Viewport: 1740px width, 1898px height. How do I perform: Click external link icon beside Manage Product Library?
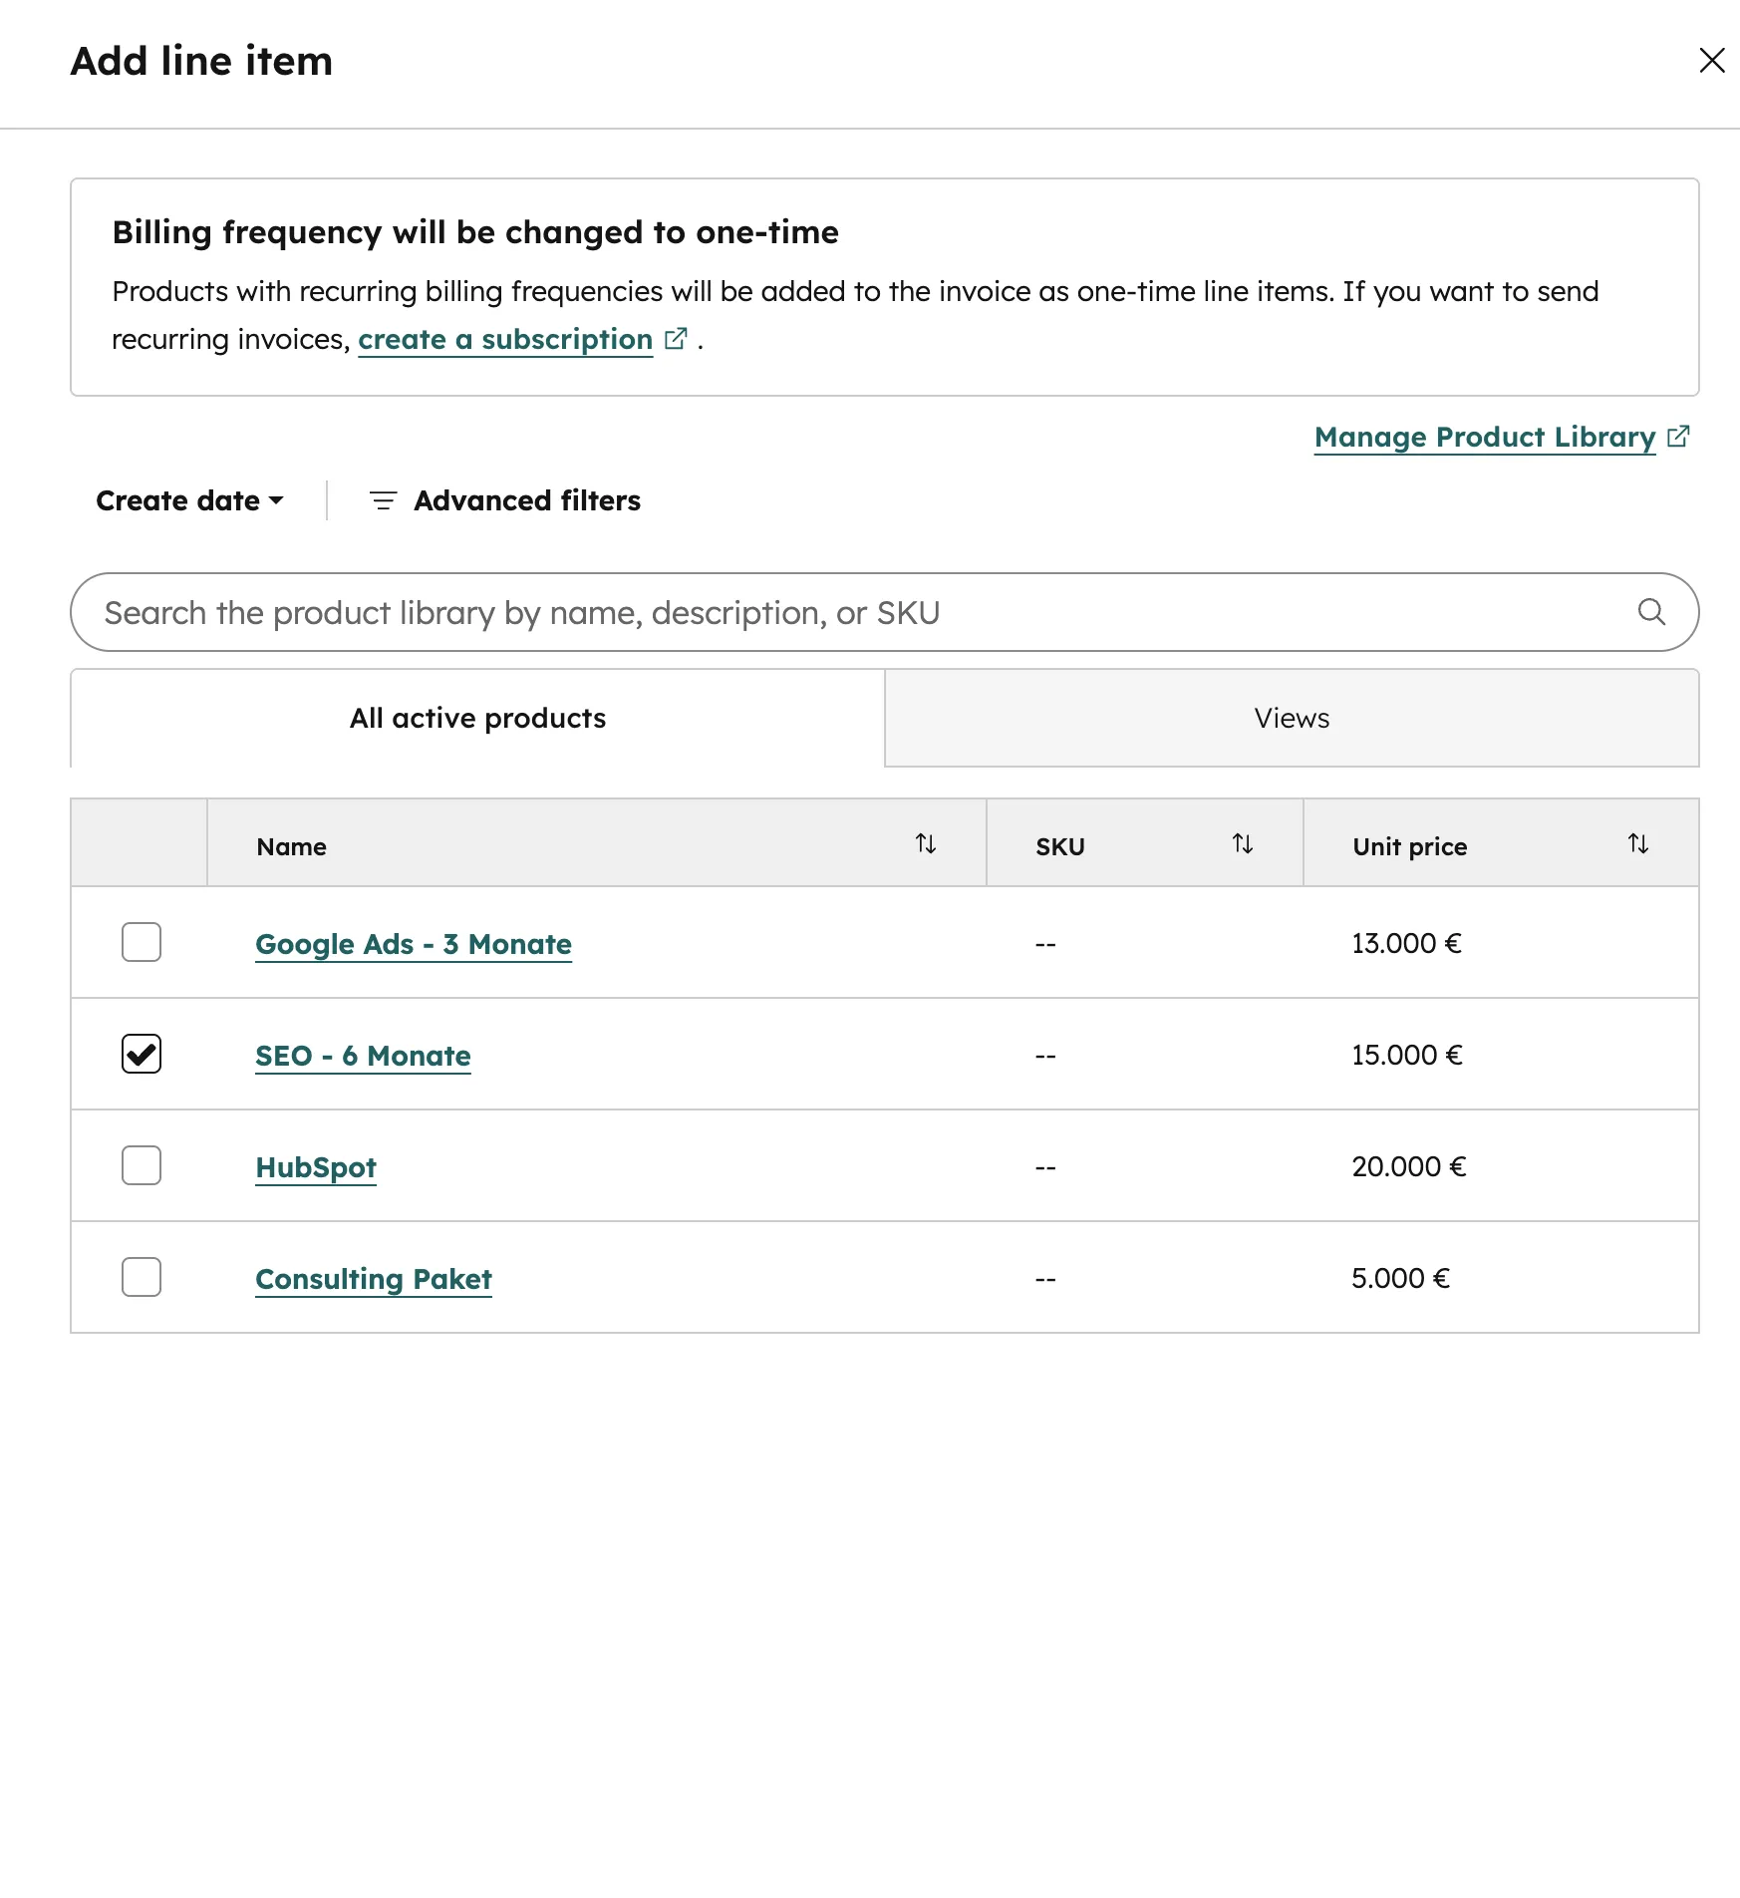(1678, 437)
